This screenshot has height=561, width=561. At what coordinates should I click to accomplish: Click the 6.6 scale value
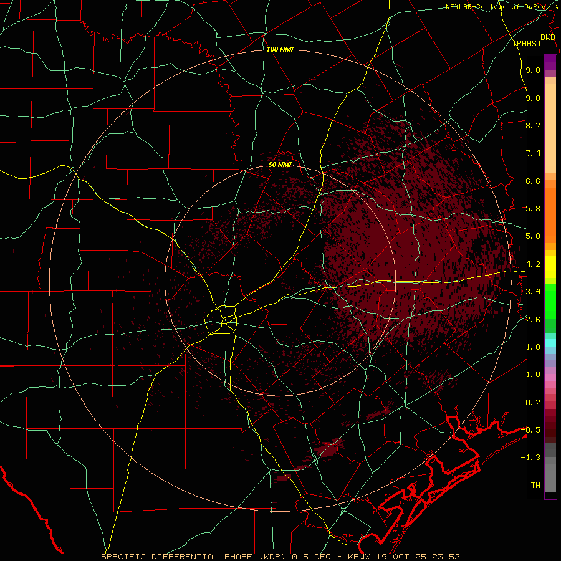[533, 181]
